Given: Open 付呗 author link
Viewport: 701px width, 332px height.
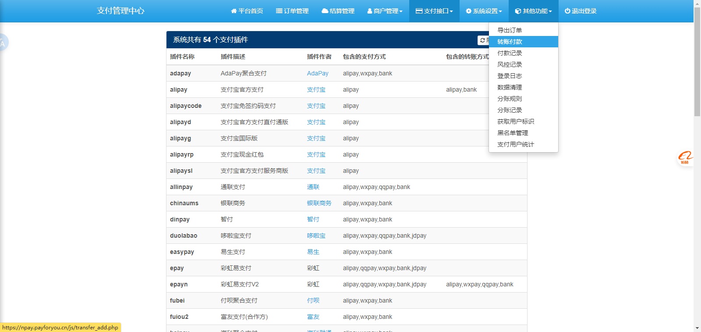Looking at the screenshot, I should point(313,300).
